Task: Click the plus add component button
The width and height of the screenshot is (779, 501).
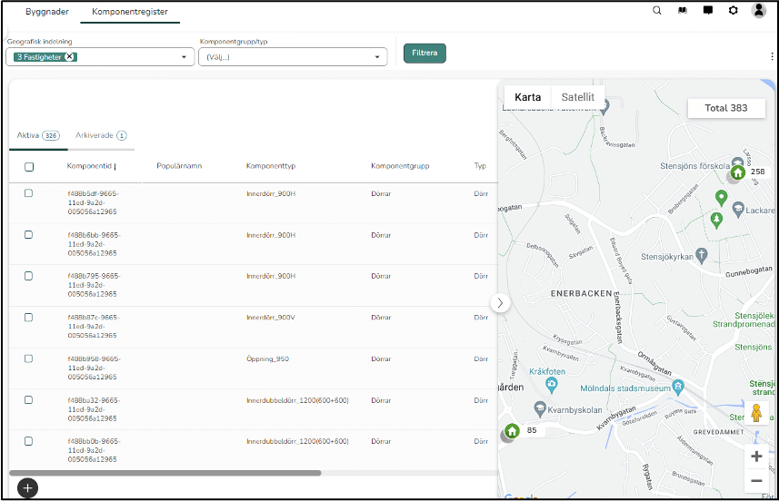Action: 28,488
